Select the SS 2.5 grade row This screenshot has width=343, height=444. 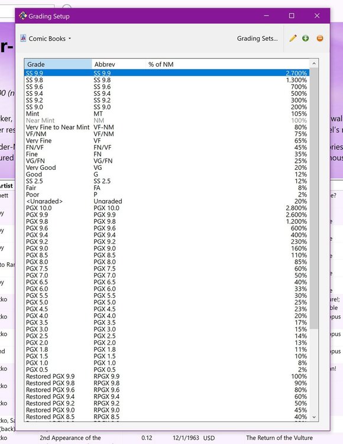(167, 181)
